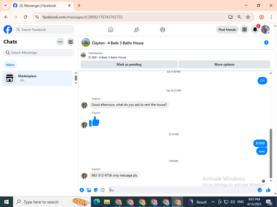Click the thumbs-up sticker sent by Clayton

(x=94, y=121)
